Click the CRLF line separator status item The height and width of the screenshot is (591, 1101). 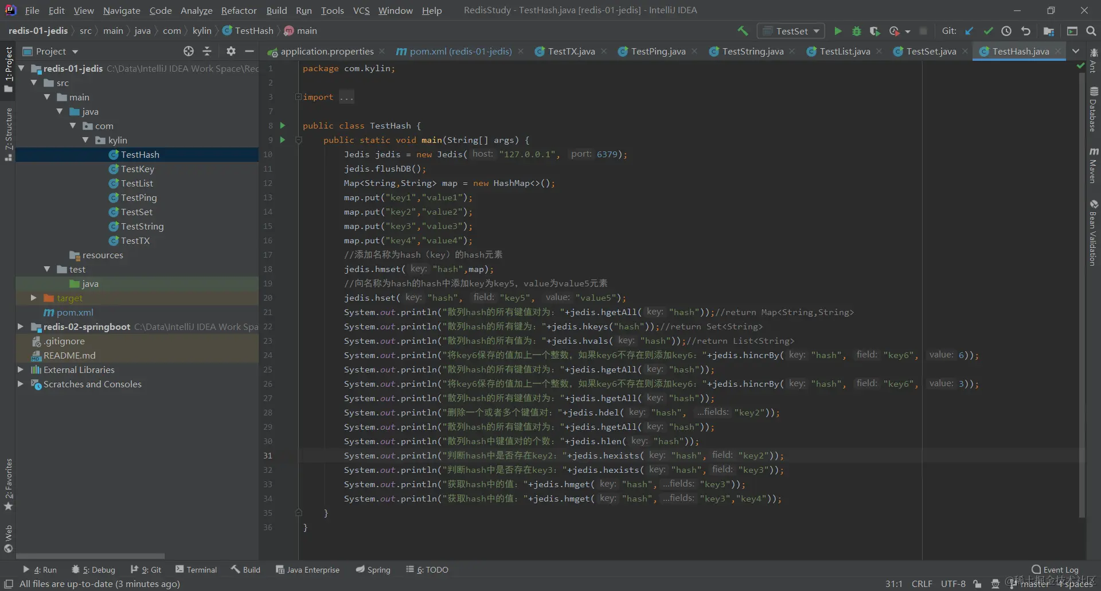[x=922, y=584]
